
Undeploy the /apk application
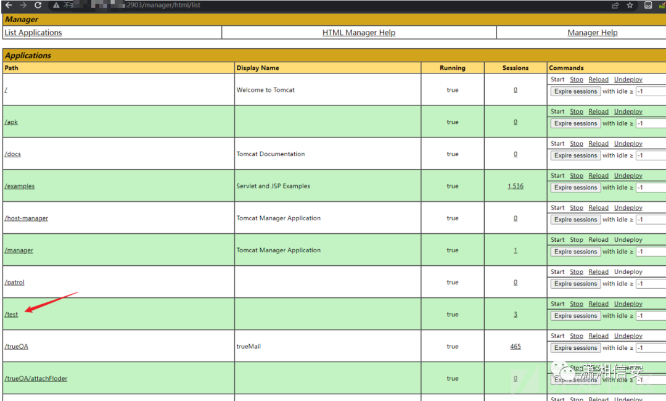(628, 111)
